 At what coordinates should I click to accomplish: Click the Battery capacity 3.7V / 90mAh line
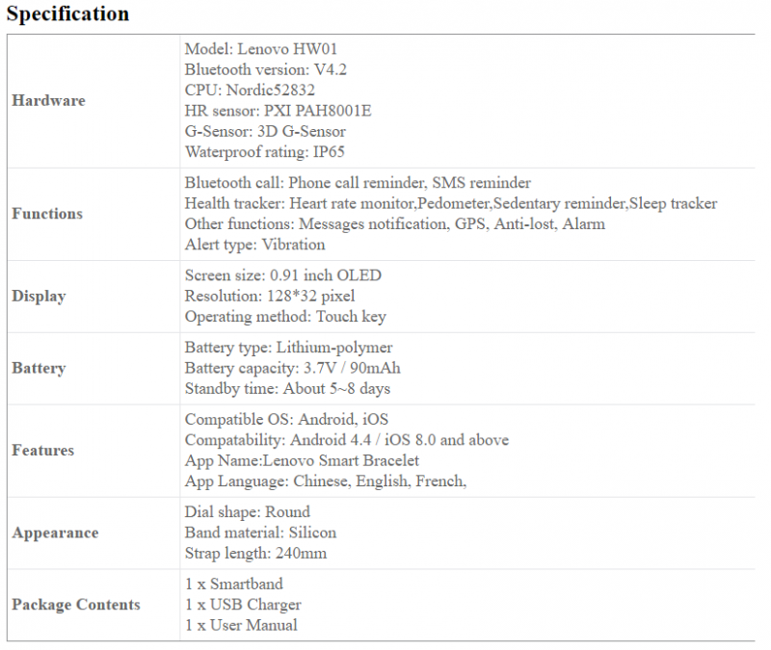[292, 368]
